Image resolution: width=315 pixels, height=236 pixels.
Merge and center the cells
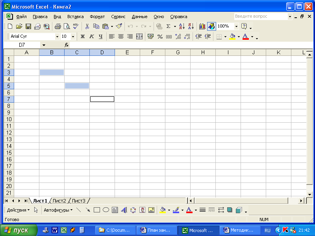[x=139, y=37]
